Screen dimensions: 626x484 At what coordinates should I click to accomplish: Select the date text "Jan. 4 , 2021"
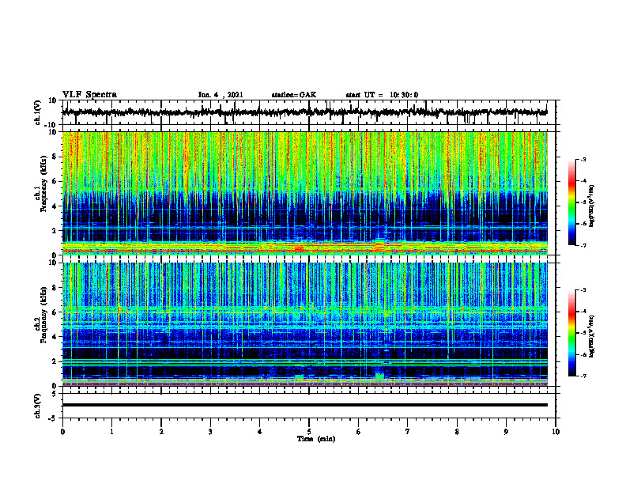(221, 95)
